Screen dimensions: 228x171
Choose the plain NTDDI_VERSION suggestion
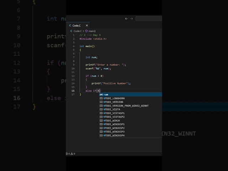coord(131,102)
